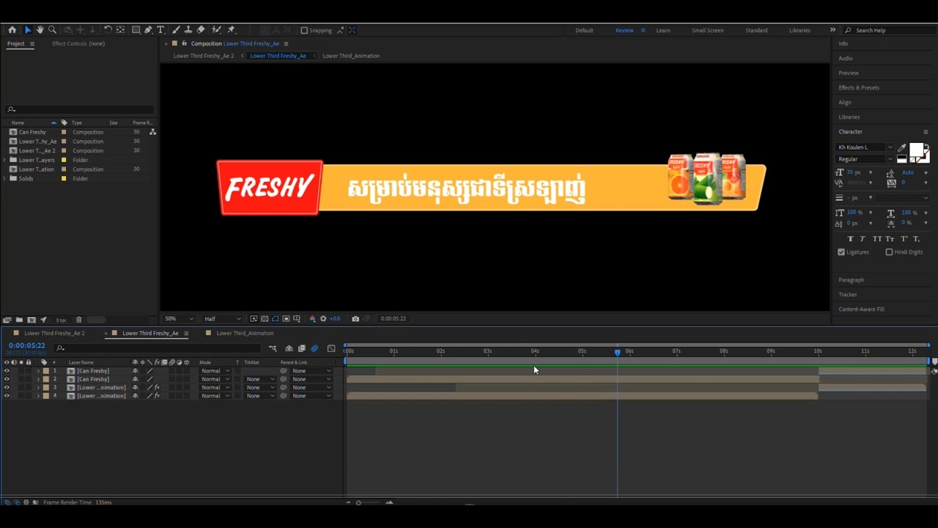Open the font family dropdown Kh Koulen L

865,147
